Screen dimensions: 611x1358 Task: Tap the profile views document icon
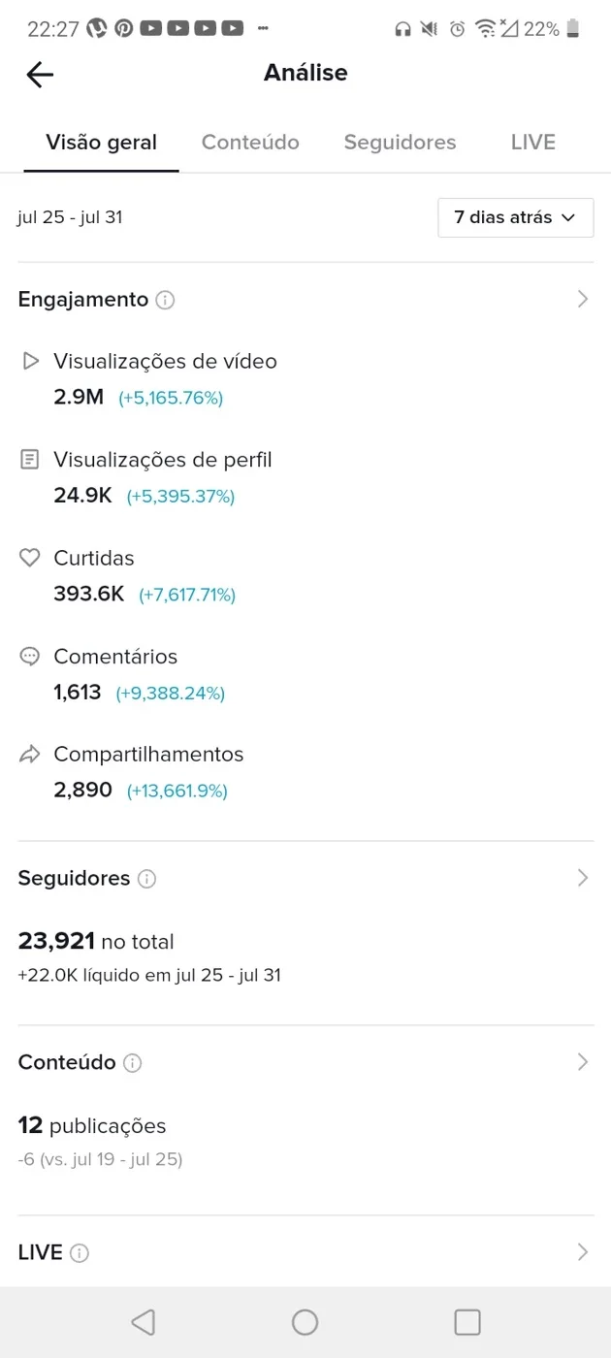point(30,460)
